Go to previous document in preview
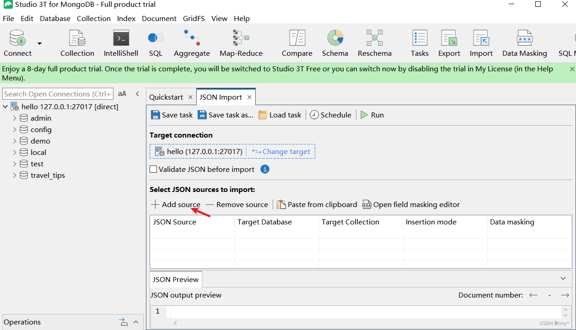Viewport: 576px width, 330px height. point(533,295)
